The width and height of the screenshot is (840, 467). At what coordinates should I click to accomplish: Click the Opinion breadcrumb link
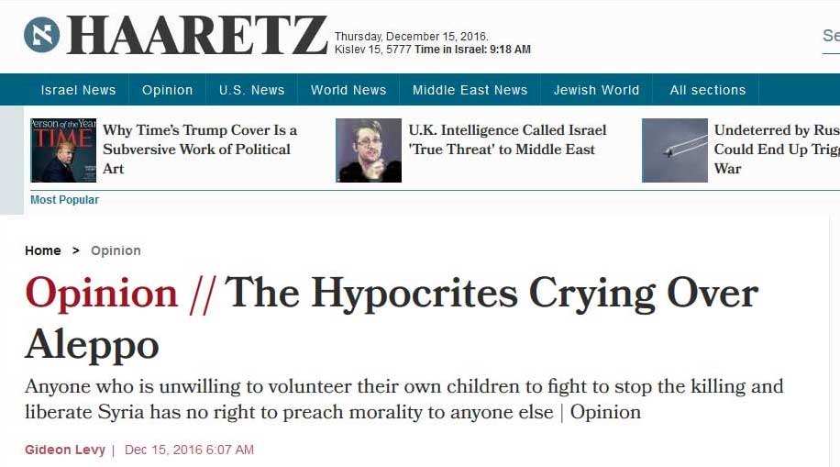116,250
